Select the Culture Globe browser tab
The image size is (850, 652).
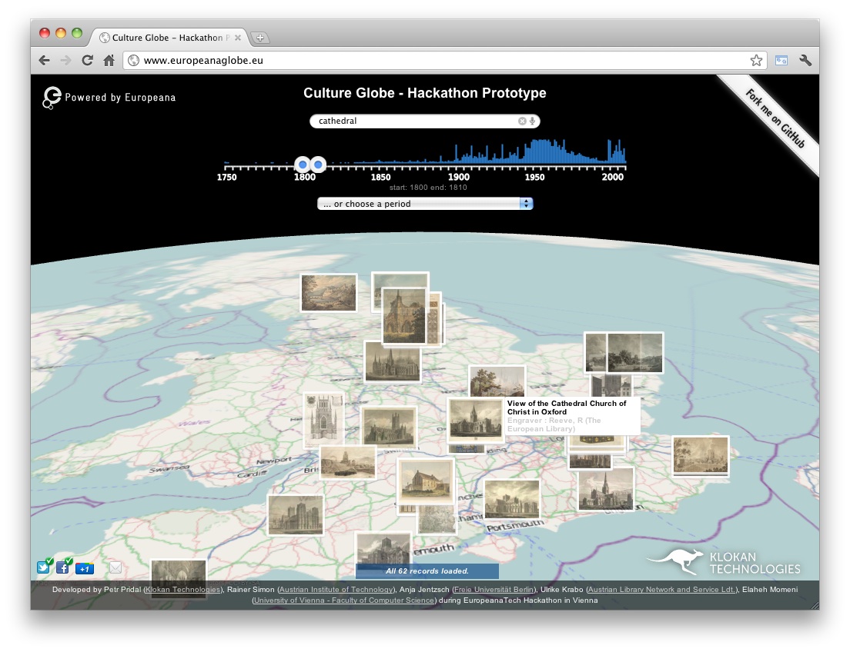pos(167,38)
